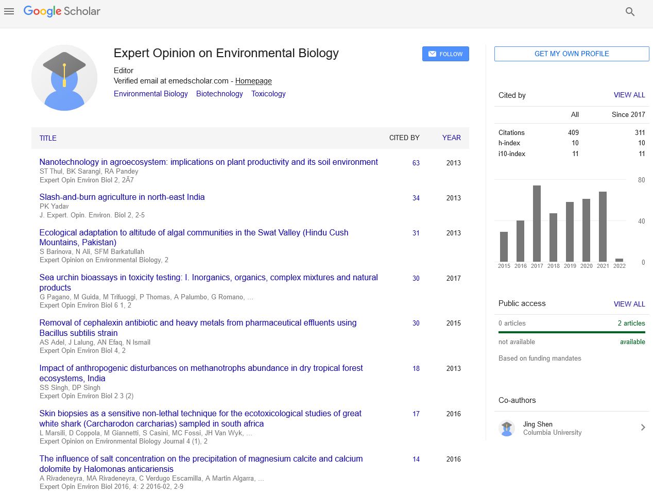
Task: Open the Homepage link
Action: [253, 81]
